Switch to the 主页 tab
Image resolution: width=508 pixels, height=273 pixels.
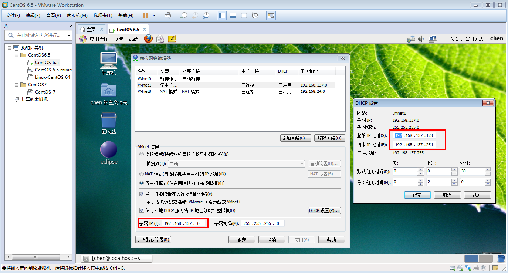click(x=91, y=30)
